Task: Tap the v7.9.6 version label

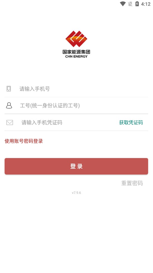Action: coord(76,193)
